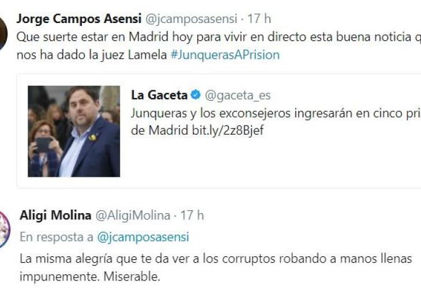Click the @AligiMolina handle
The width and height of the screenshot is (421, 288).
[133, 215]
